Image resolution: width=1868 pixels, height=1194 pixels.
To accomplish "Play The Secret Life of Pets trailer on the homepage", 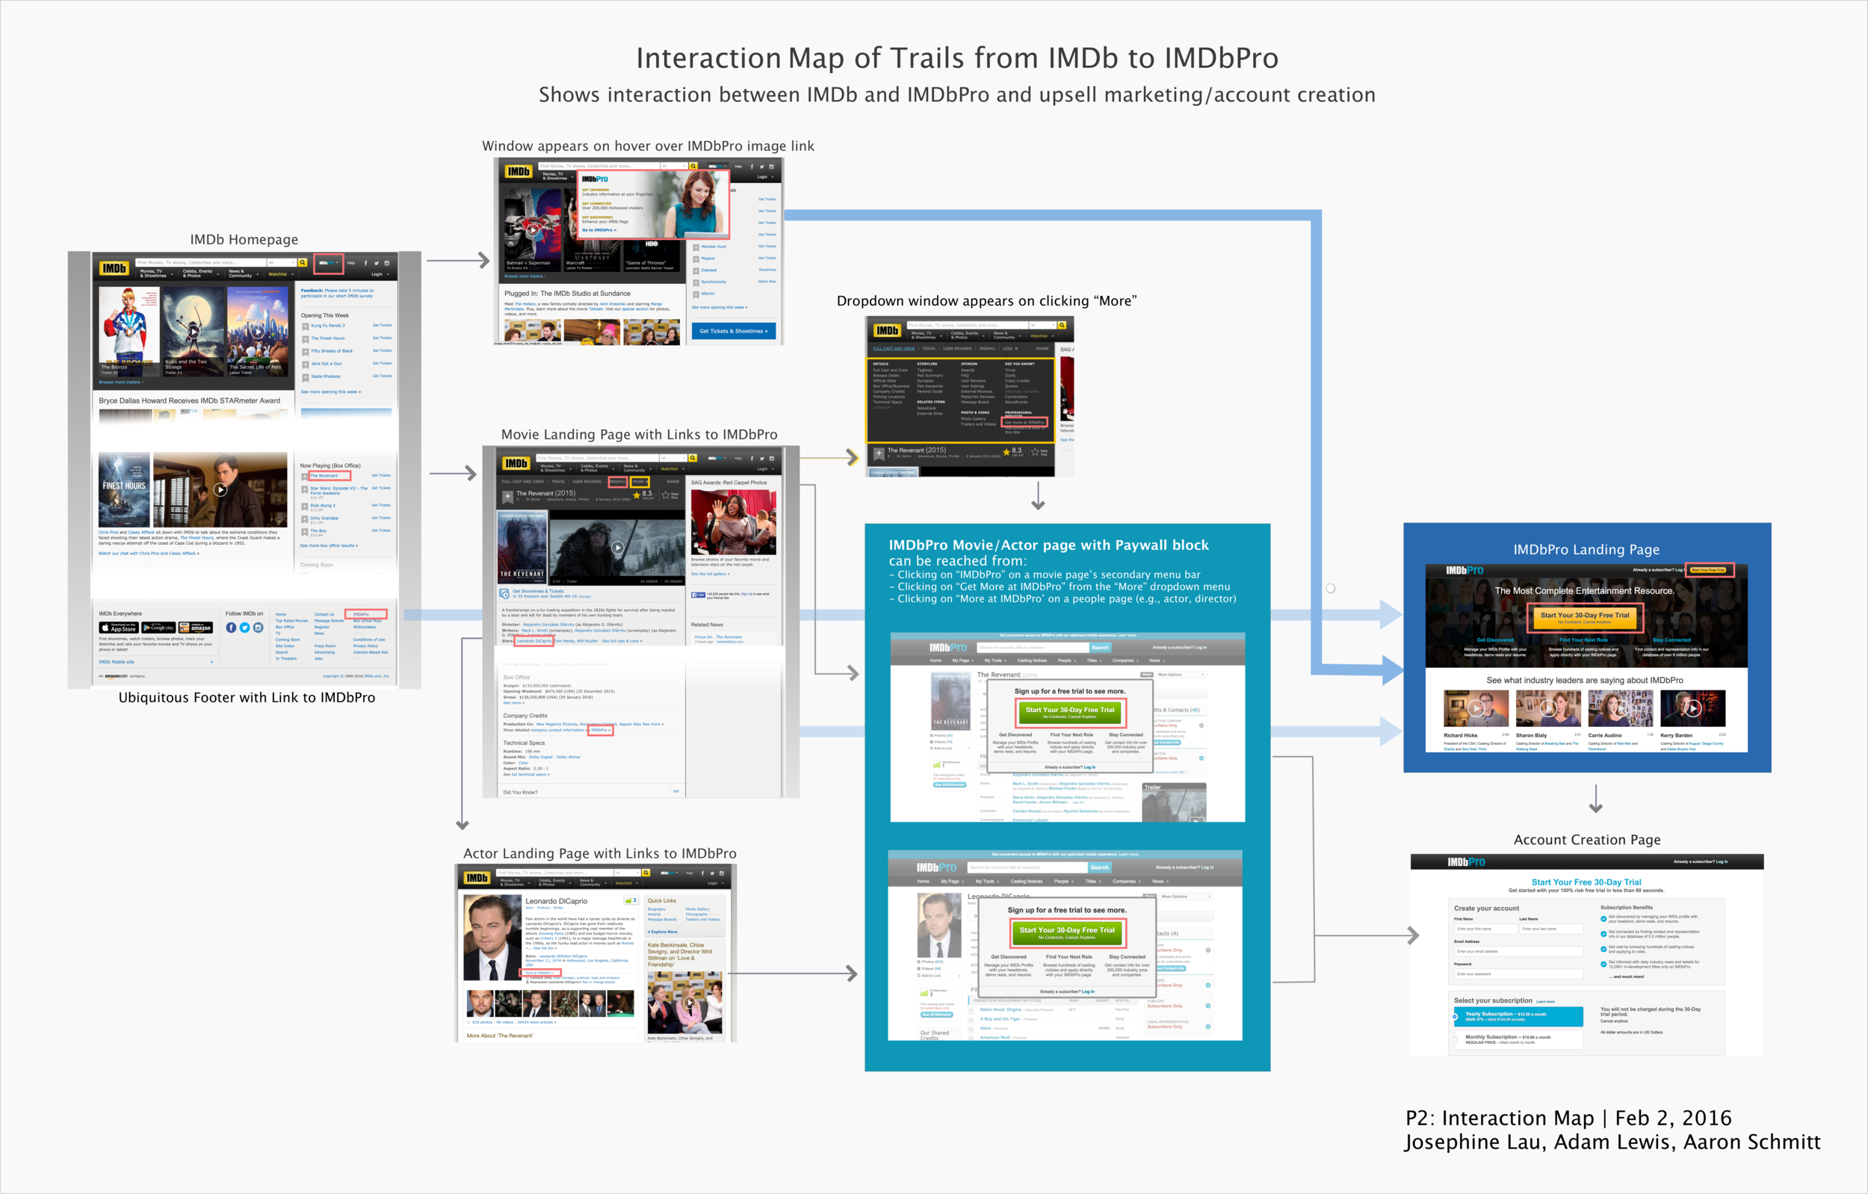I will coord(257,331).
